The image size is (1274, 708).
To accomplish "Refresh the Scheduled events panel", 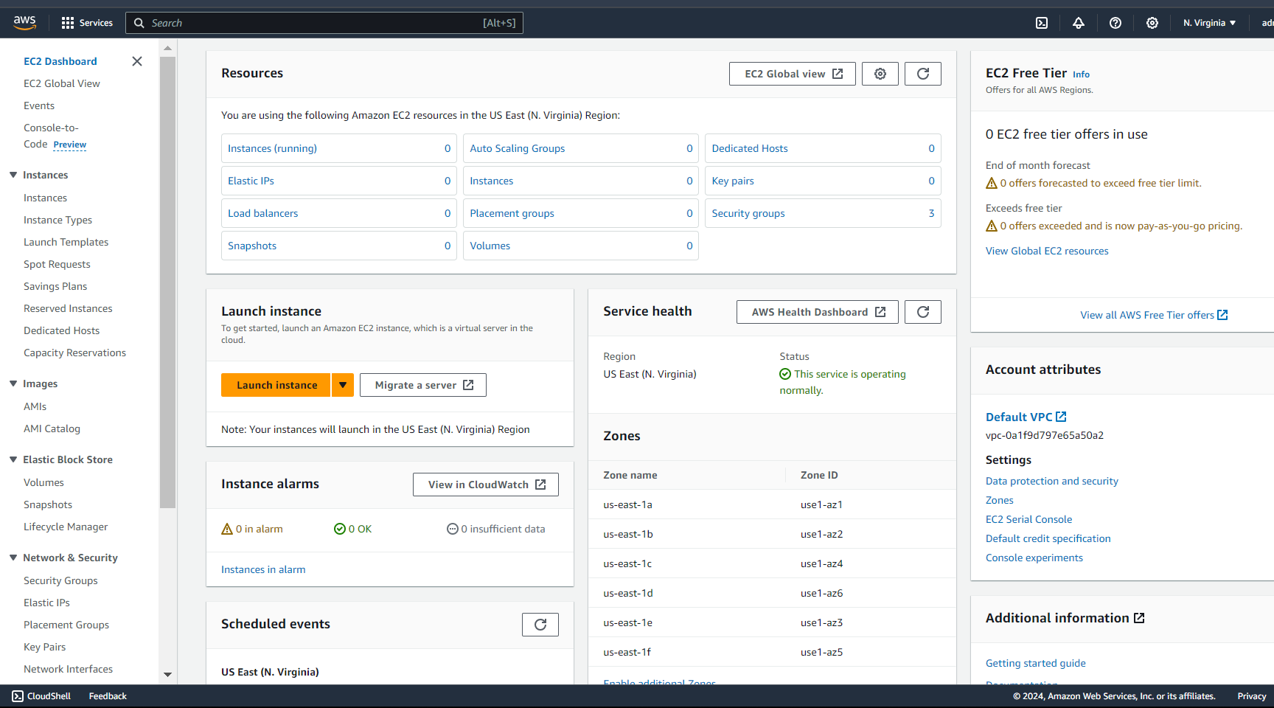I will tap(540, 624).
